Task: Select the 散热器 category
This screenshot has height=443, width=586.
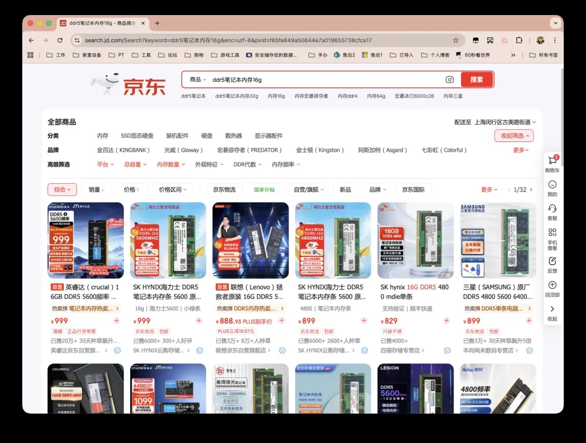Action: point(233,136)
